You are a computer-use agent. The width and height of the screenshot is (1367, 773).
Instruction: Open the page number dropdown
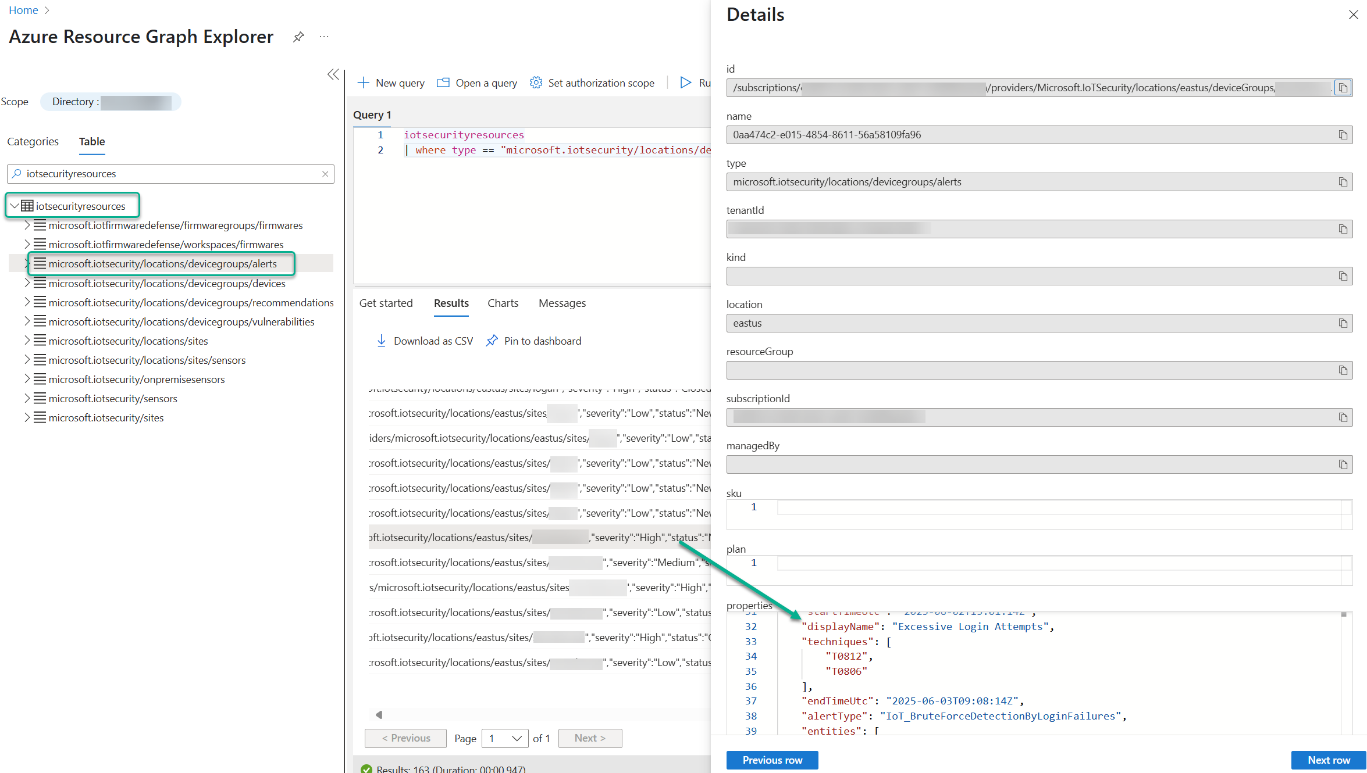pos(505,738)
